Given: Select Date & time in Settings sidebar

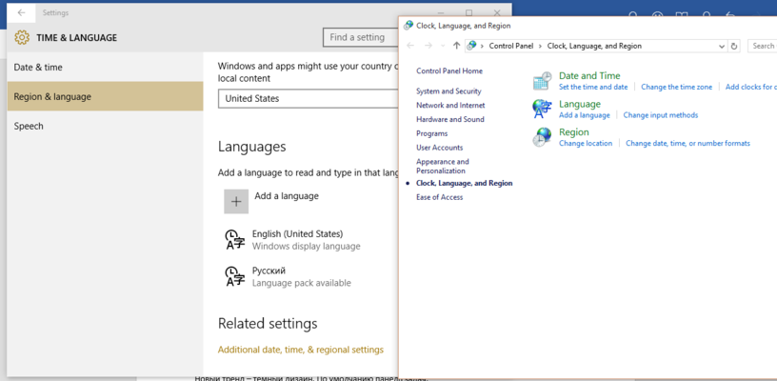Looking at the screenshot, I should (x=105, y=67).
